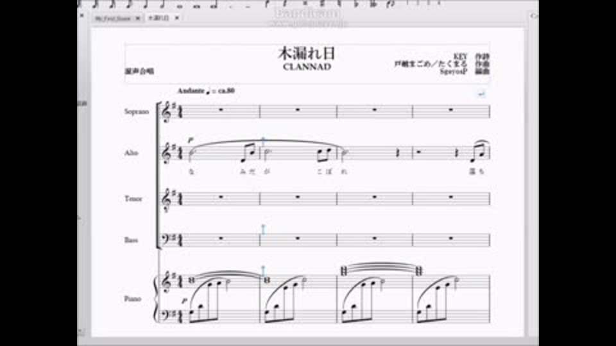The width and height of the screenshot is (616, 346).
Task: Toggle the augmentation dot
Action: 231,6
